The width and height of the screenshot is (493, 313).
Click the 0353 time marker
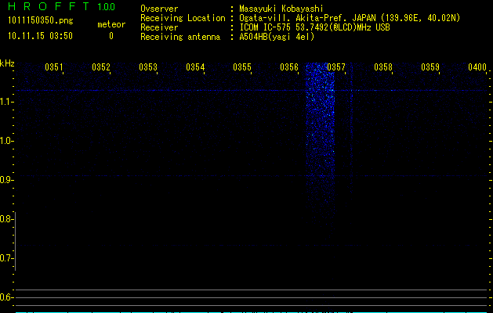click(148, 67)
